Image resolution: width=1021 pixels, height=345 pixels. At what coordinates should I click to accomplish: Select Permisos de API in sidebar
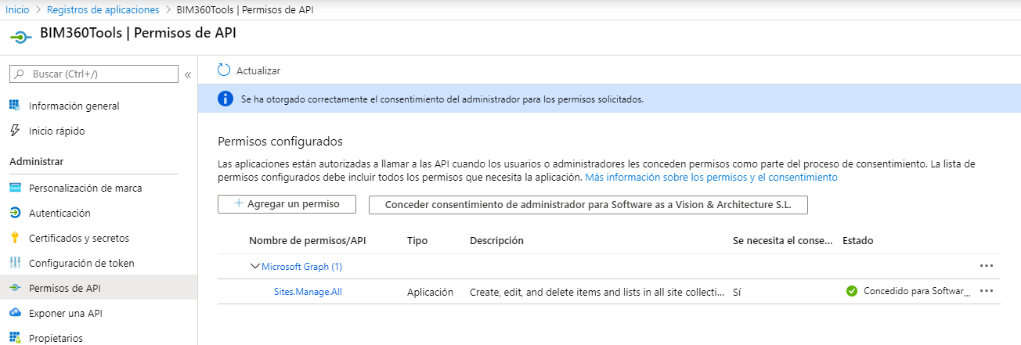[99, 288]
